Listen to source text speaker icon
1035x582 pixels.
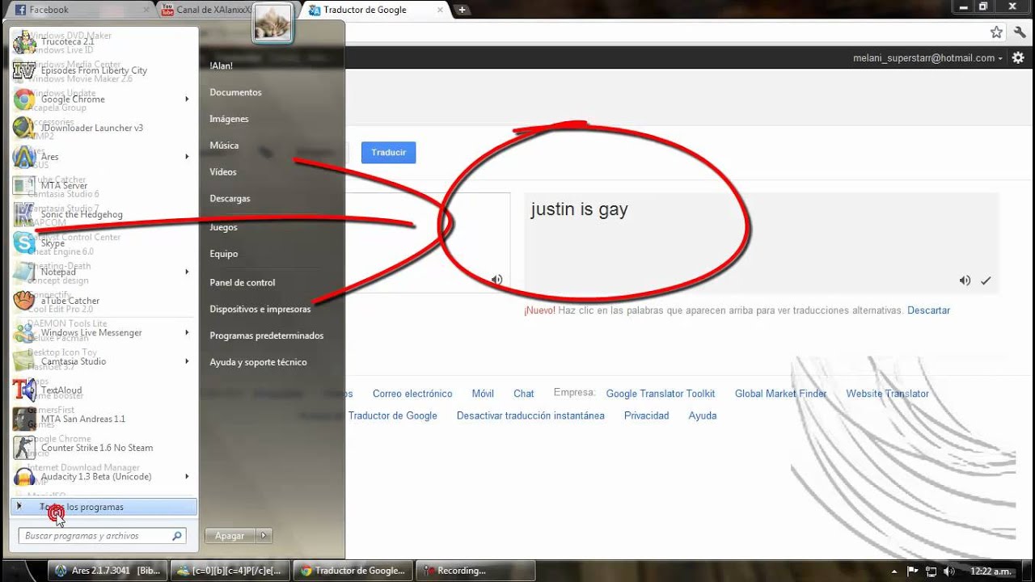tap(496, 280)
